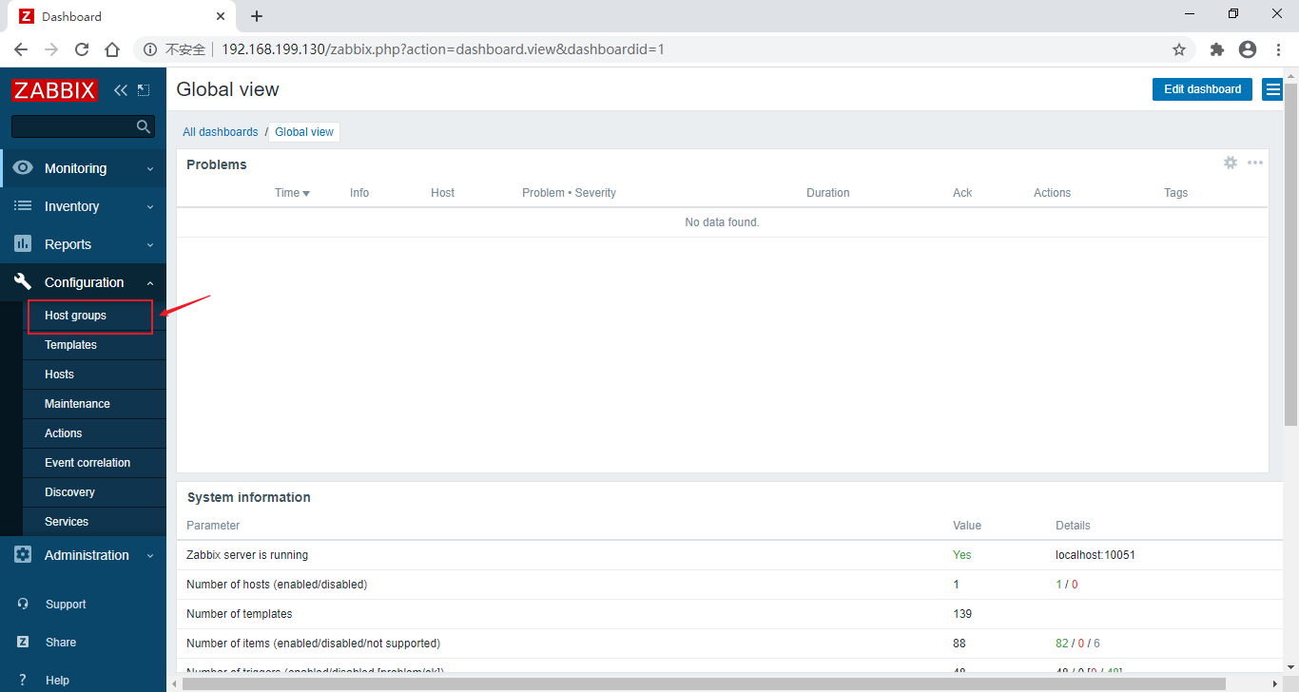This screenshot has width=1299, height=692.
Task: Click 'localhost:10051' details value
Action: [1095, 555]
